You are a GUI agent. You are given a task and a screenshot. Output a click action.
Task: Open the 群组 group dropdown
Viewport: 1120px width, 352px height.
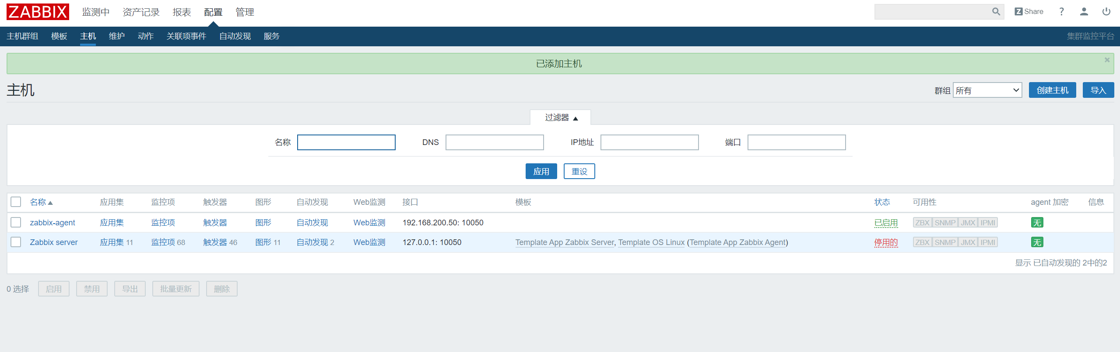[x=987, y=90]
